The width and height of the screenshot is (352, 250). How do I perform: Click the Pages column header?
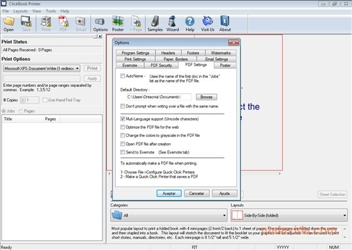click(51, 119)
